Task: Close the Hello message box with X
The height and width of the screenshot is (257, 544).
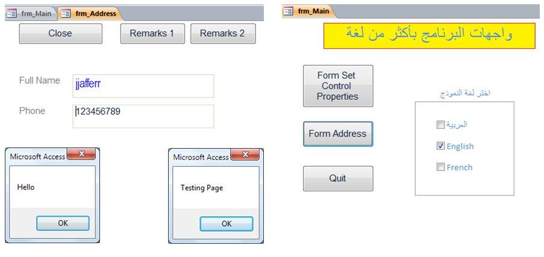Action: (81, 154)
